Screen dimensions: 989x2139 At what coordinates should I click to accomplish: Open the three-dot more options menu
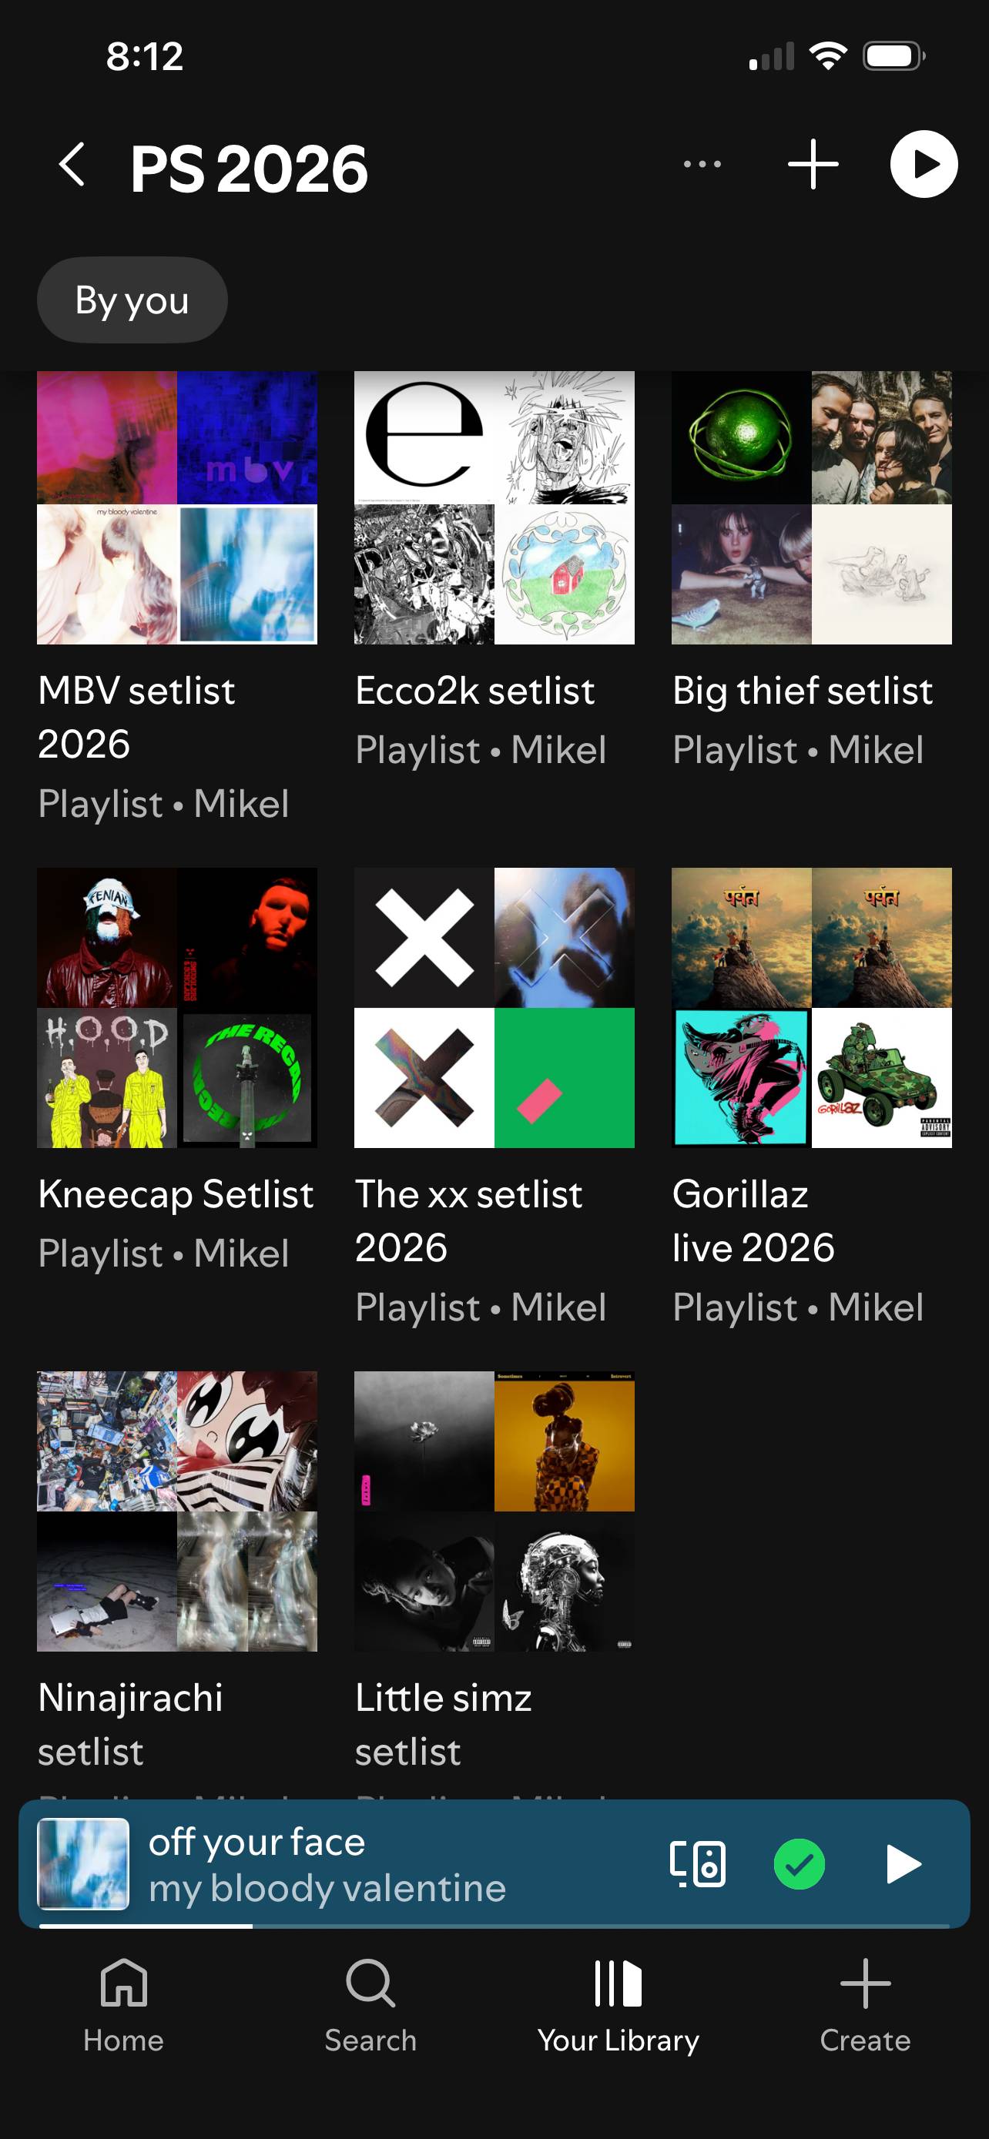[702, 165]
